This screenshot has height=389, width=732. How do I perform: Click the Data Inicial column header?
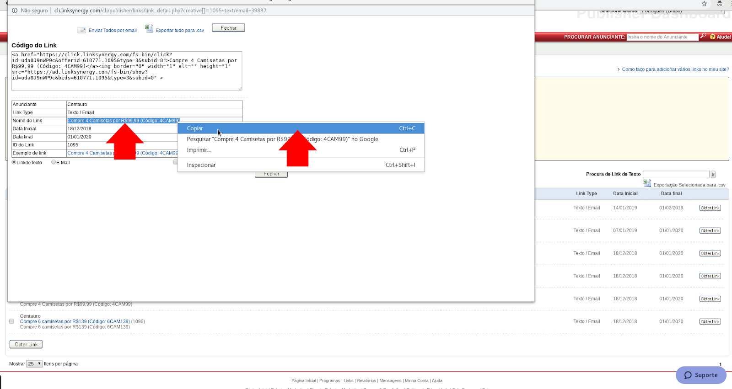[x=625, y=193]
